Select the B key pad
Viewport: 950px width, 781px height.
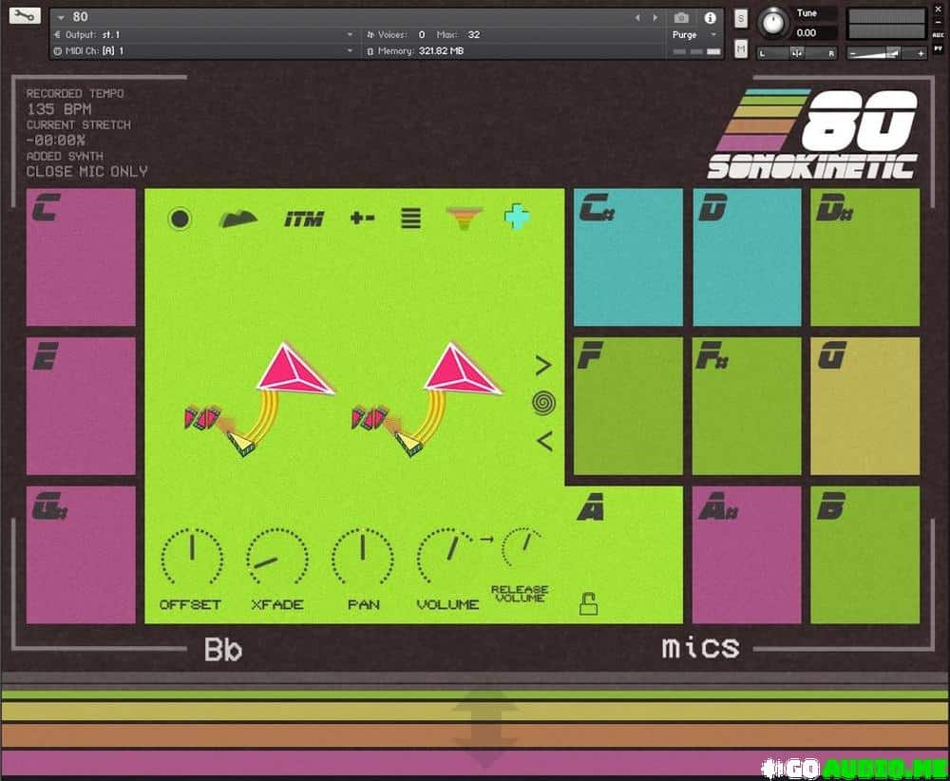865,554
